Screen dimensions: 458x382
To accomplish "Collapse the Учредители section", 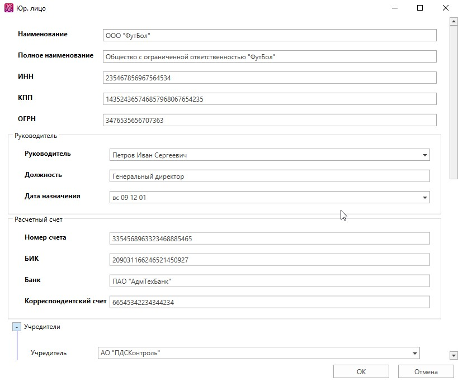I will pyautogui.click(x=17, y=327).
